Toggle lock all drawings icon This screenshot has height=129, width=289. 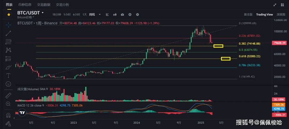(x=9, y=123)
